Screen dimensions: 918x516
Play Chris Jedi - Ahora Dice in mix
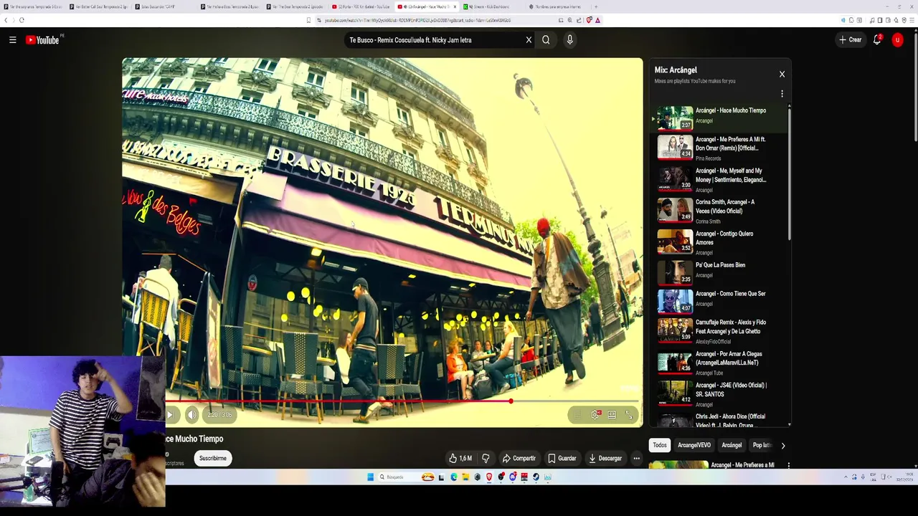tap(720, 419)
